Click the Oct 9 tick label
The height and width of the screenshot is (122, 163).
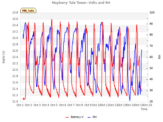tap(88, 105)
